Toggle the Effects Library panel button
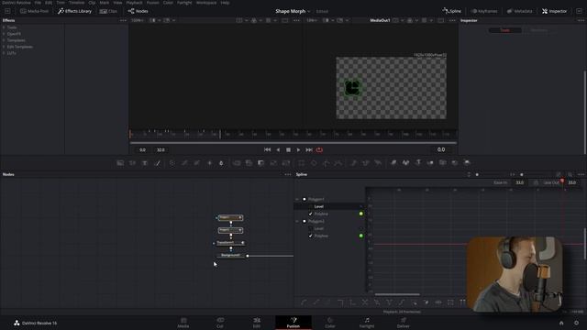 coord(74,11)
